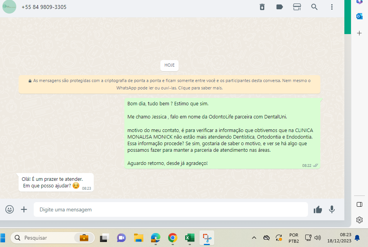Click the encryption notice to learn more

[x=169, y=84]
